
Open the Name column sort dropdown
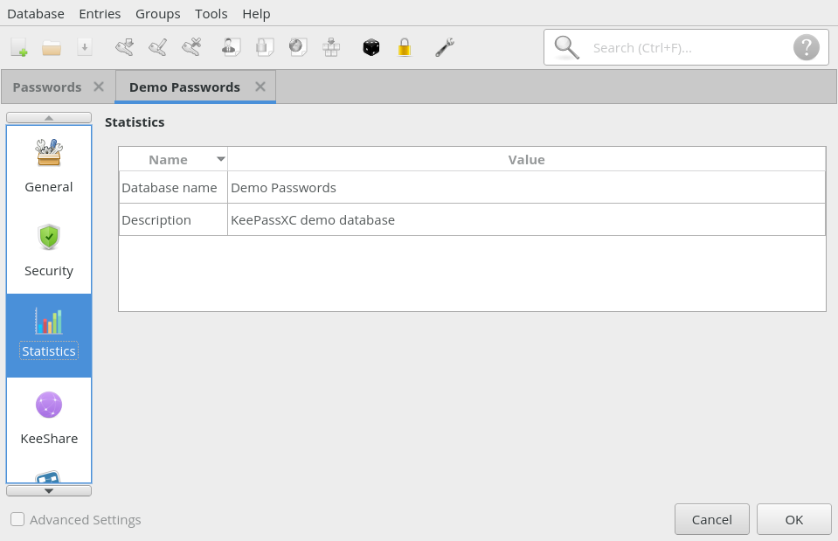(x=220, y=159)
